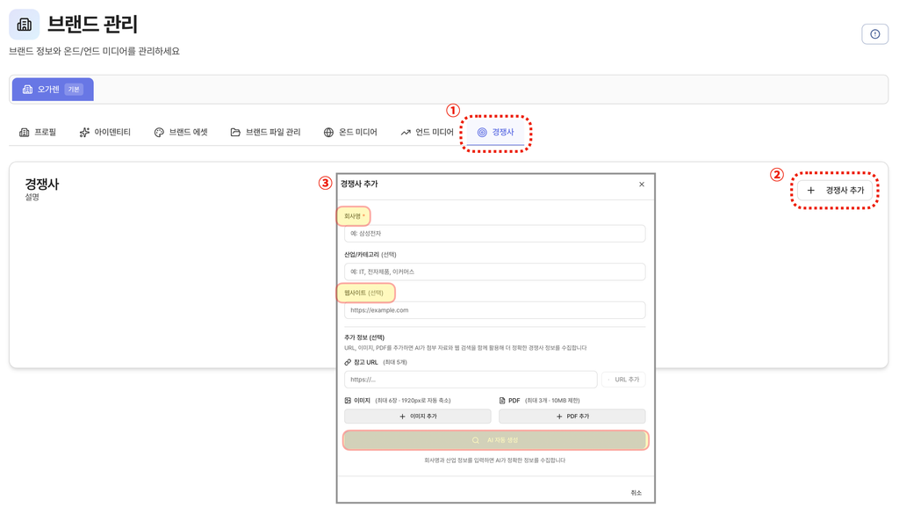Image resolution: width=899 pixels, height=522 pixels.
Task: Click the search icon in AI 자동 생성
Action: (x=475, y=440)
